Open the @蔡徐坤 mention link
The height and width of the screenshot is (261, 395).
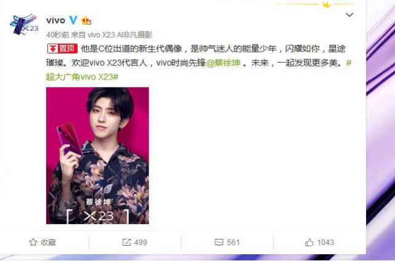[x=223, y=63]
